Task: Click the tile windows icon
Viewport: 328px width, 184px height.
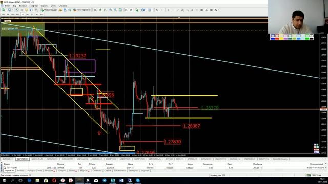Action: [120, 10]
